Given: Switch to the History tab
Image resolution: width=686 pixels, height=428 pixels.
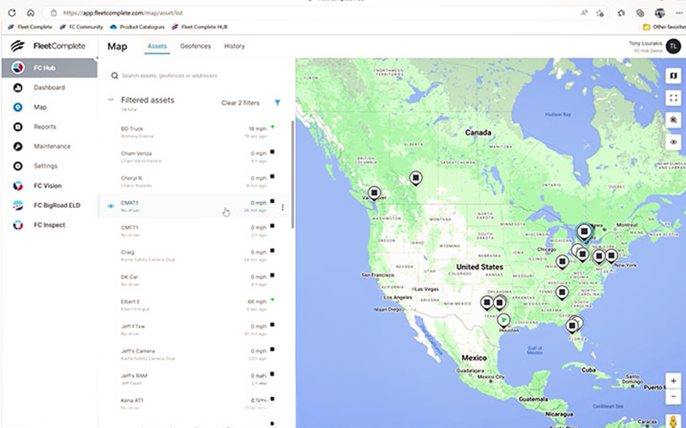Looking at the screenshot, I should click(x=234, y=46).
